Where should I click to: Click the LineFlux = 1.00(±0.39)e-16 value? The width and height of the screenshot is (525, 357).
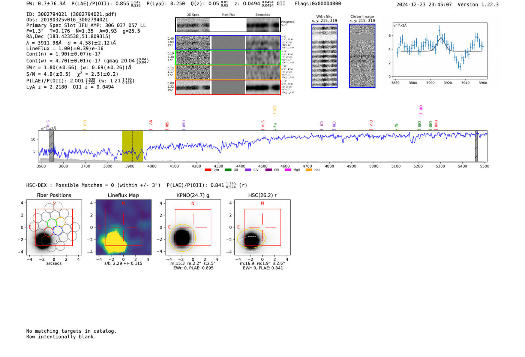65,48
